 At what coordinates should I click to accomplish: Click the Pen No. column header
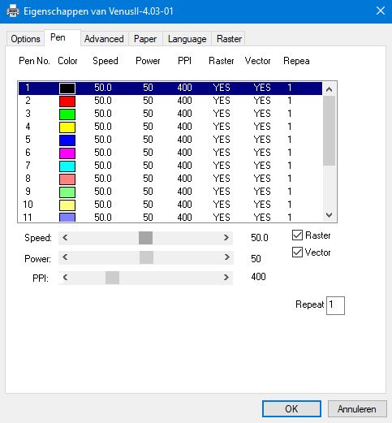34,61
